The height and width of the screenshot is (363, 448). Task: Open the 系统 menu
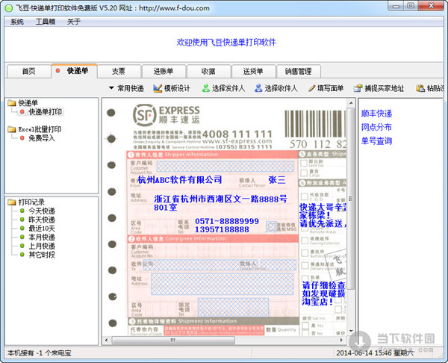pyautogui.click(x=17, y=22)
